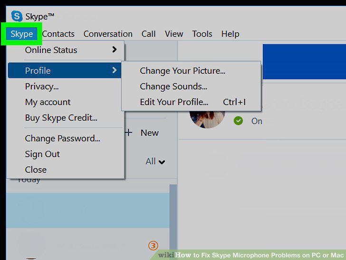The image size is (346, 260).
Task: Click the green online status icon
Action: click(x=238, y=121)
